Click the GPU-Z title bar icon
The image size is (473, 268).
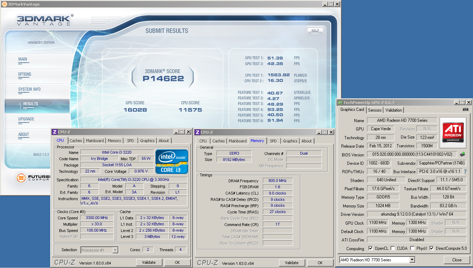tap(340, 103)
